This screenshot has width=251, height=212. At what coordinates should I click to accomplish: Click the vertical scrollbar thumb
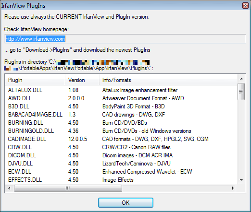[x=241, y=92]
